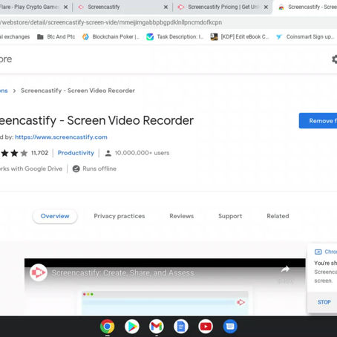The image size is (337, 337).
Task: Open the Privacy practices tab
Action: [x=120, y=216]
